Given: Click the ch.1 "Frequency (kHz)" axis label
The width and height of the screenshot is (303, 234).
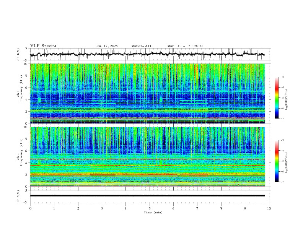Looking at the screenshot, I should pyautogui.click(x=21, y=89).
